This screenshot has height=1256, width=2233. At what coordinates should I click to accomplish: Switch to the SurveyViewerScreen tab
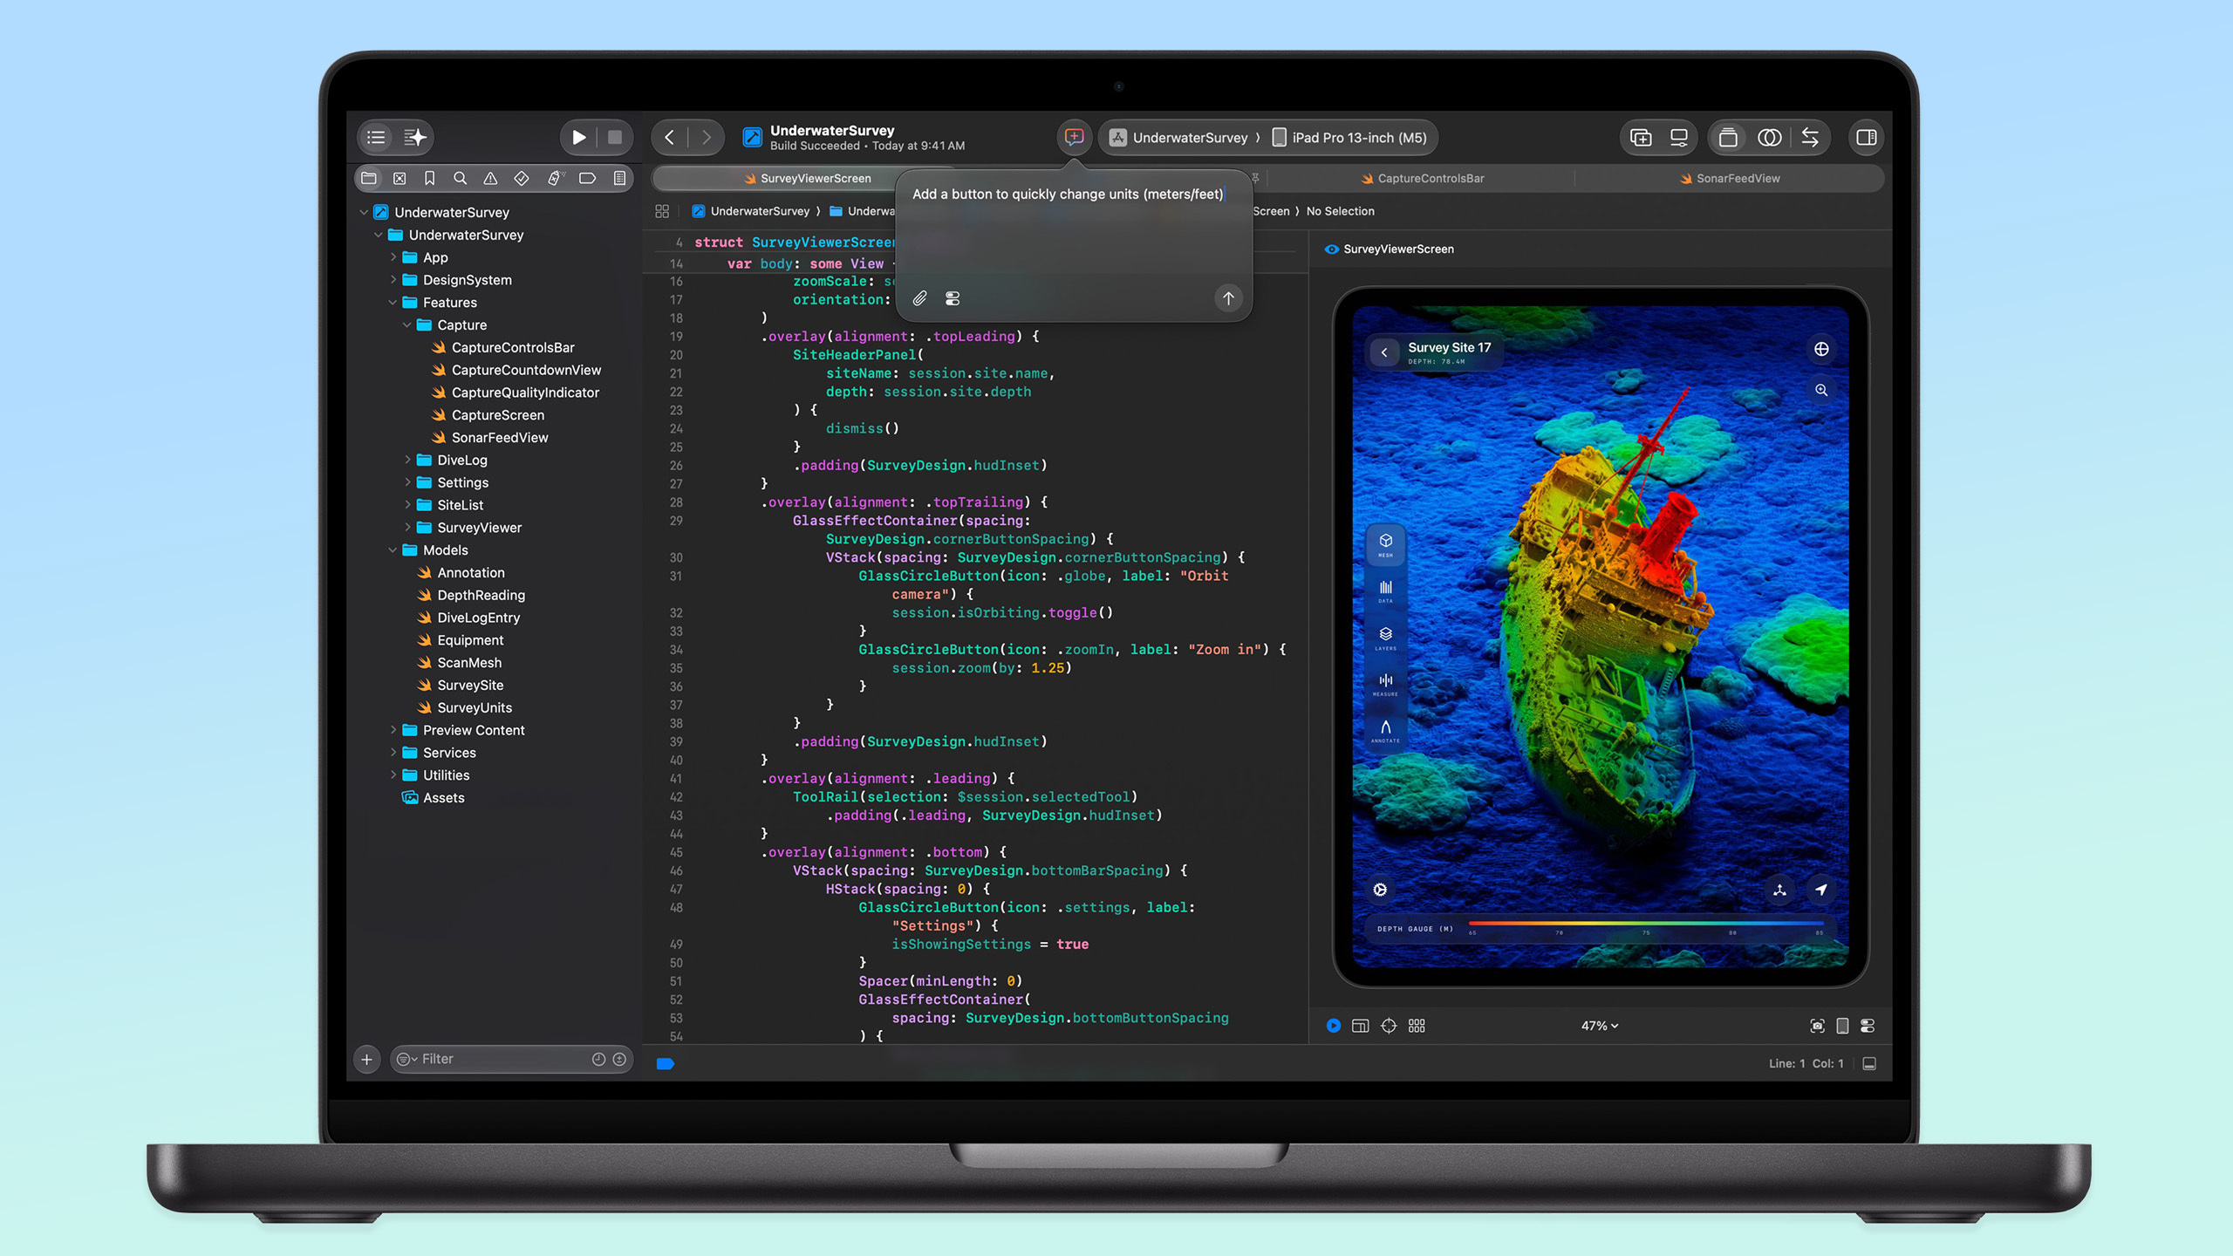806,178
